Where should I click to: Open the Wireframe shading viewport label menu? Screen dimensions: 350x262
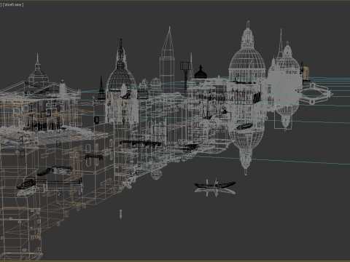tap(13, 4)
